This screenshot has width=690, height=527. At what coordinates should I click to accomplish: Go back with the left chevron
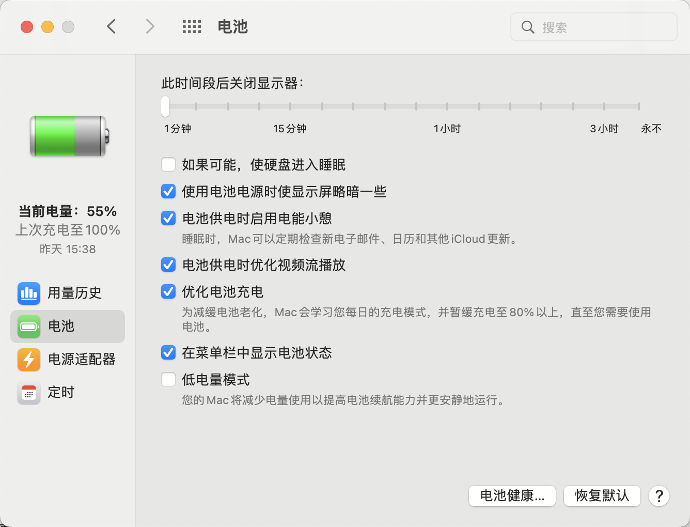[112, 26]
